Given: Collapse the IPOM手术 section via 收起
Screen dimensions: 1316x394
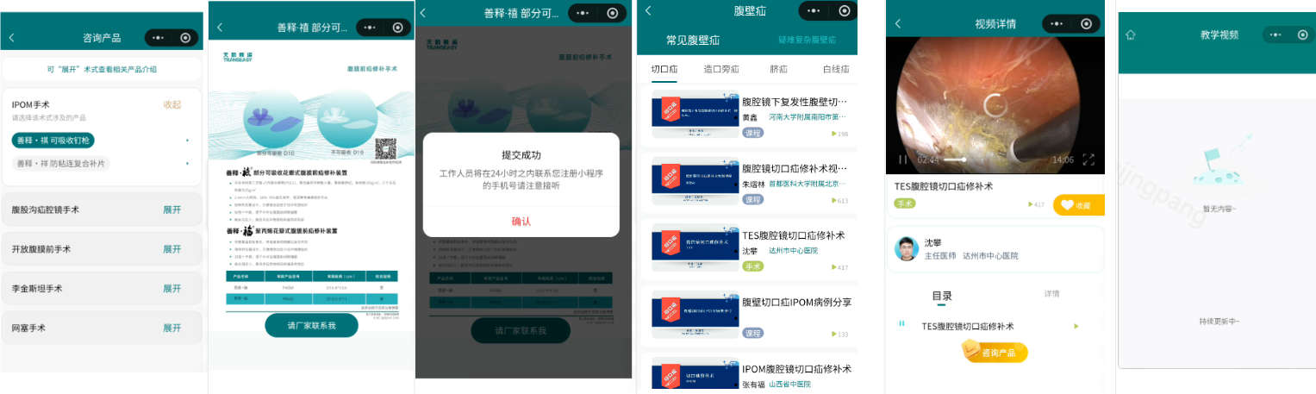Looking at the screenshot, I should pos(172,104).
